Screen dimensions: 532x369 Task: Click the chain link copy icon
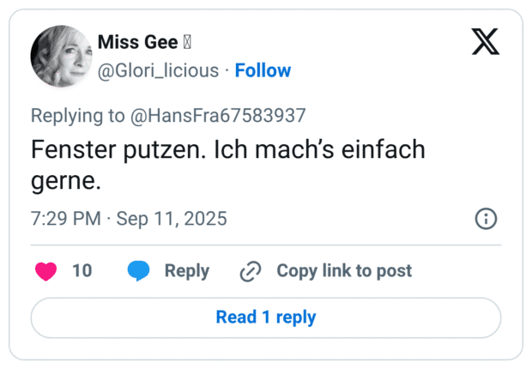250,272
